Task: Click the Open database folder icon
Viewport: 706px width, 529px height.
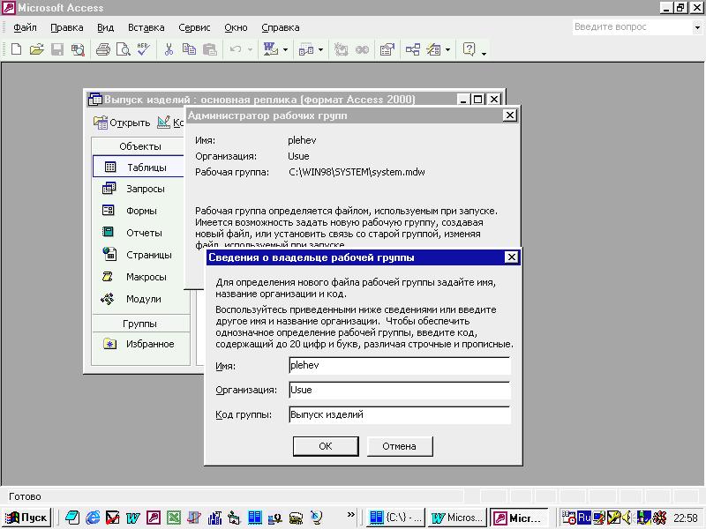Action: pyautogui.click(x=36, y=49)
